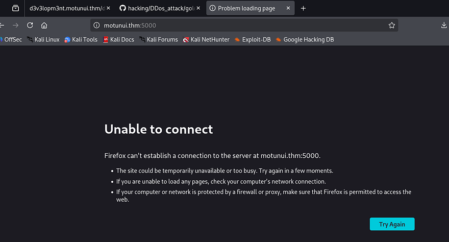Switch to the d3v3lopm3nt.motunui.thm tab
The height and width of the screenshot is (242, 449).
click(66, 8)
